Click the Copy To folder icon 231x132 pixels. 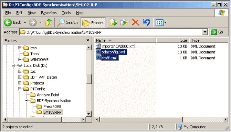[x=124, y=22]
